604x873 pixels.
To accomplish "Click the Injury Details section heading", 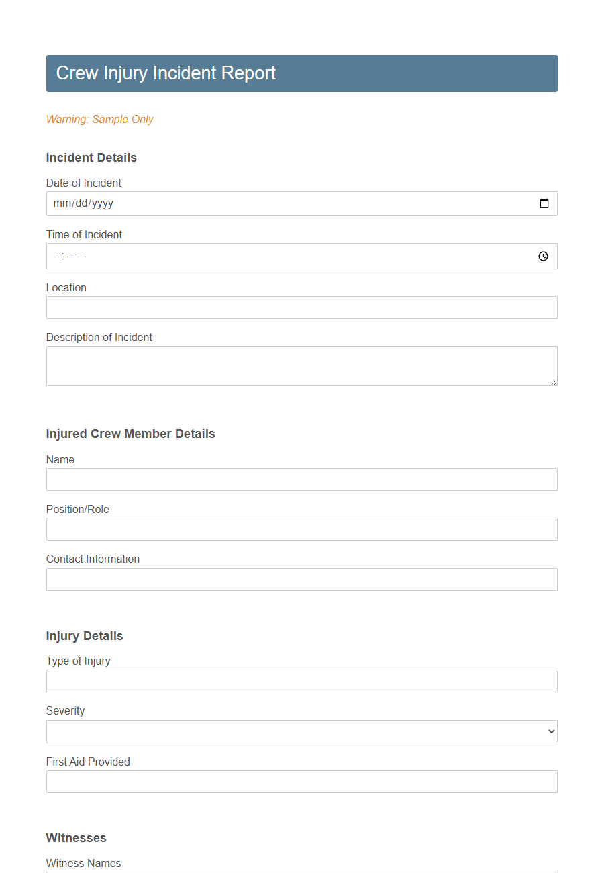I will 85,636.
